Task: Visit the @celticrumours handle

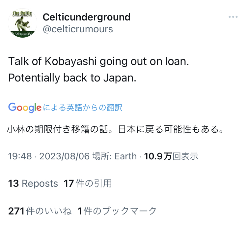Action: [x=78, y=29]
